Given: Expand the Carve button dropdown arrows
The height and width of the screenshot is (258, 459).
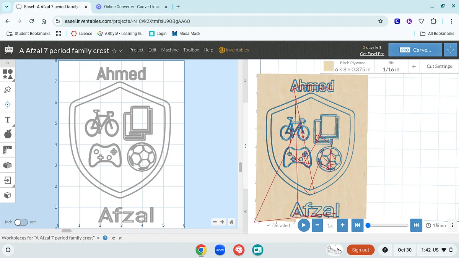Looking at the screenshot, I should coord(449,50).
